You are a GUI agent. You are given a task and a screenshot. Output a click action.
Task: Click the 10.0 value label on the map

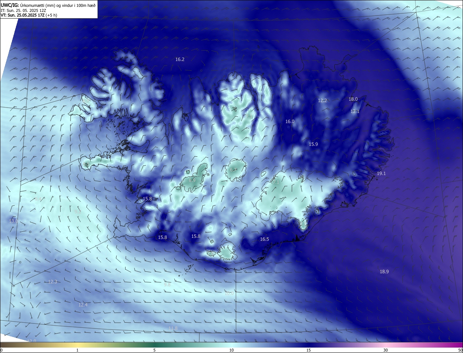[x=229, y=293]
